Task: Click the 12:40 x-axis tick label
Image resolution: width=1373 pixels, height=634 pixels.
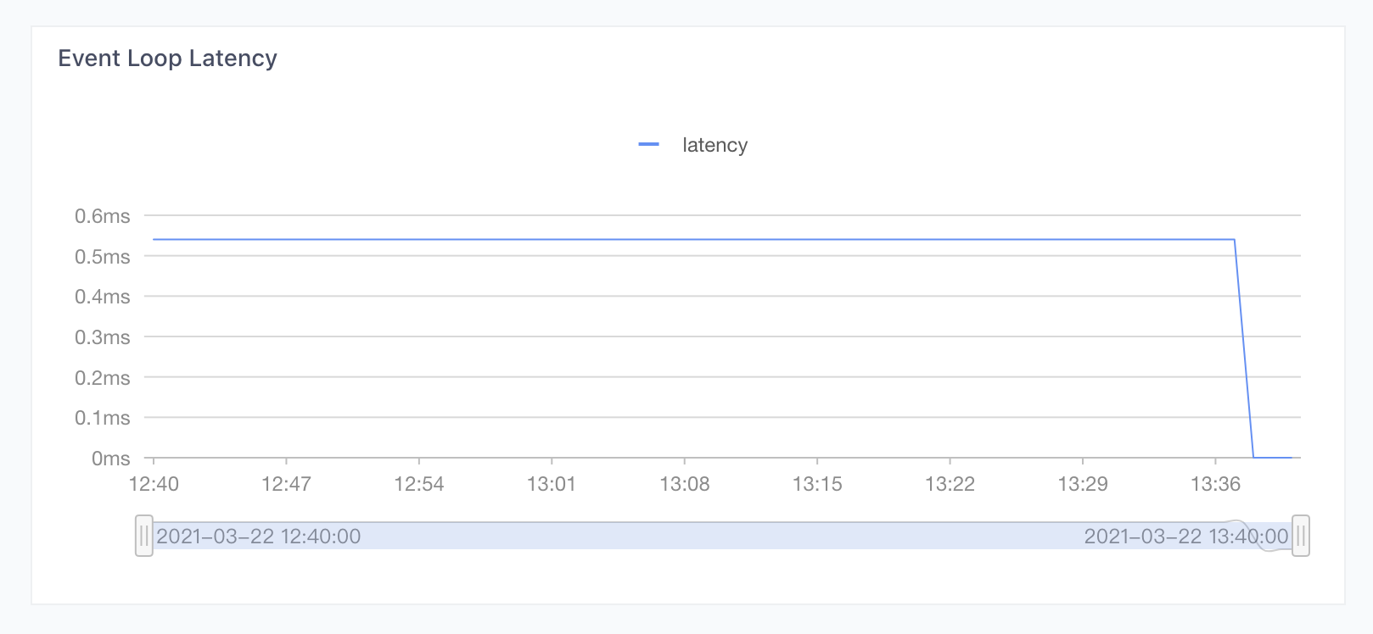Action: (x=154, y=484)
